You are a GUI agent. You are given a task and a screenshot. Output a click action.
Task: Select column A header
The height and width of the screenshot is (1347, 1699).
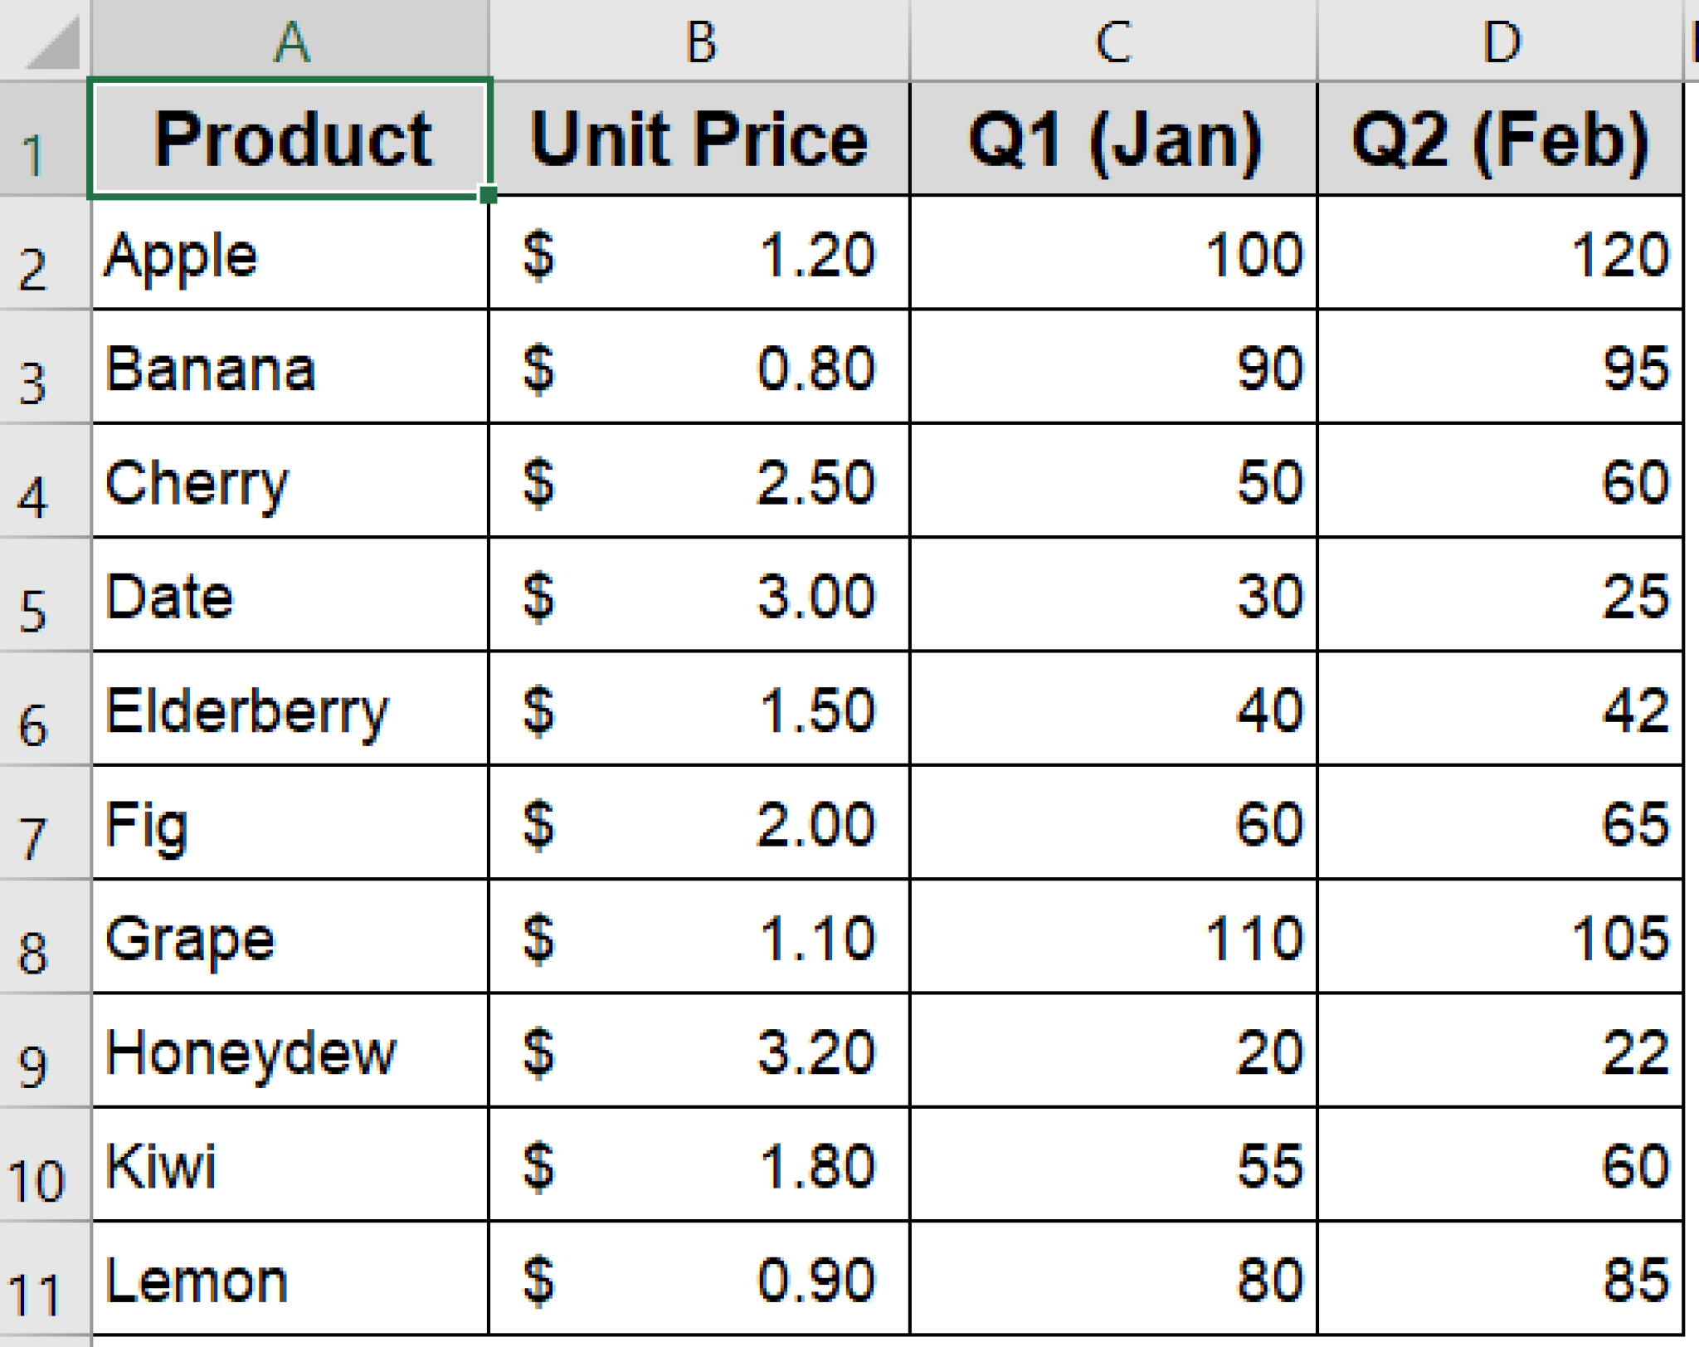pyautogui.click(x=290, y=37)
